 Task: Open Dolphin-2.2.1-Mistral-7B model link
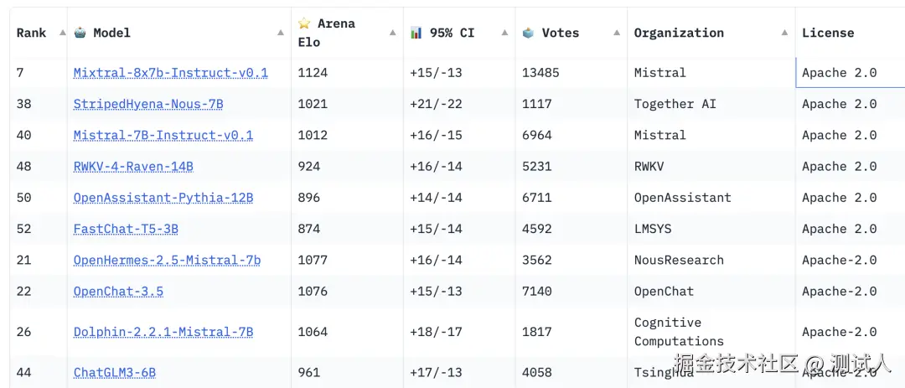pos(163,332)
